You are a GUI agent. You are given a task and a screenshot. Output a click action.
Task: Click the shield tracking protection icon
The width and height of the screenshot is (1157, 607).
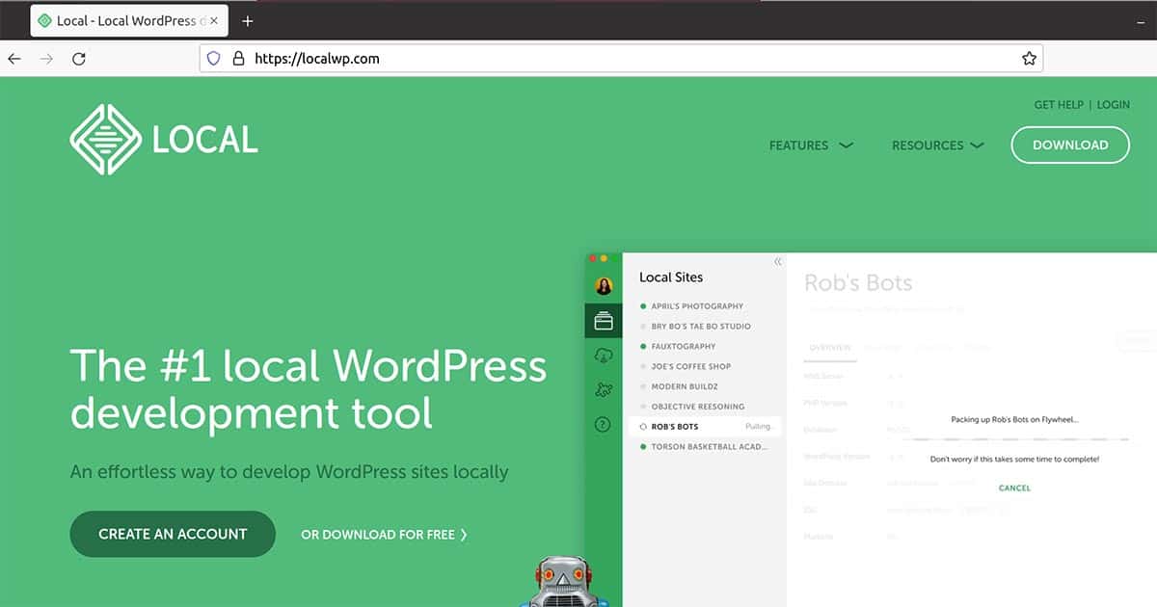click(x=216, y=59)
